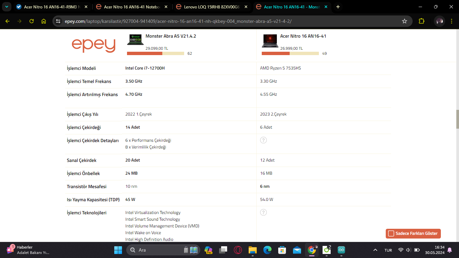The height and width of the screenshot is (258, 459).
Task: Open the Haberler news widget
Action: (28, 250)
